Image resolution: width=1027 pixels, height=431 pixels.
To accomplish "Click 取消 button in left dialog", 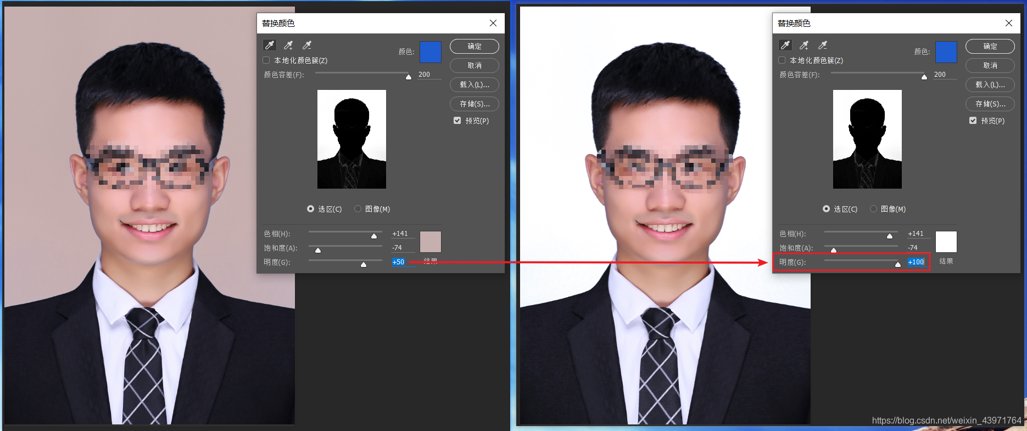I will (475, 66).
